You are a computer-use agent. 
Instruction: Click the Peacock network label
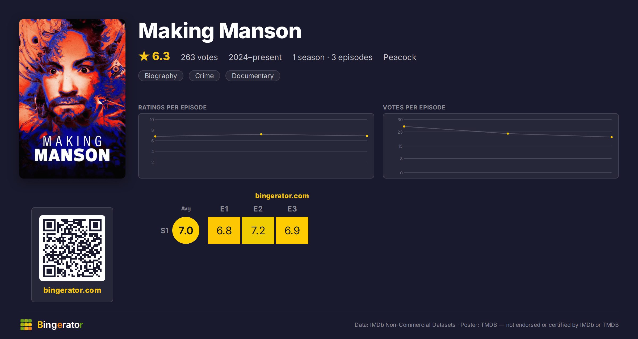pyautogui.click(x=400, y=57)
